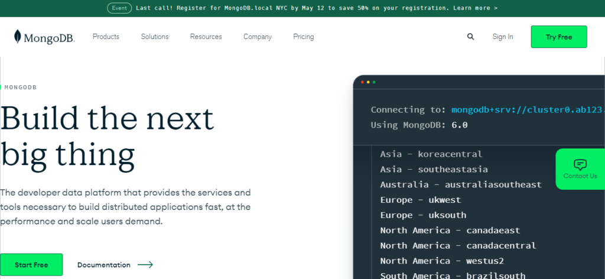Click Learn more in the event banner

coord(476,8)
